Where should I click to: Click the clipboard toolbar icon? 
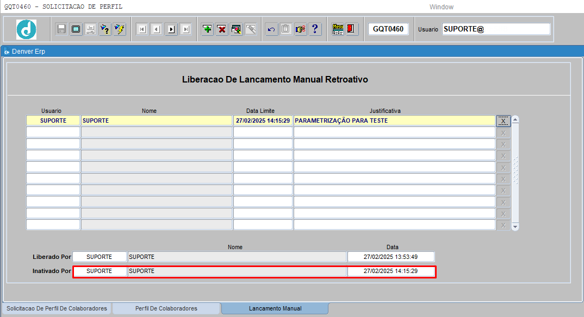[286, 29]
